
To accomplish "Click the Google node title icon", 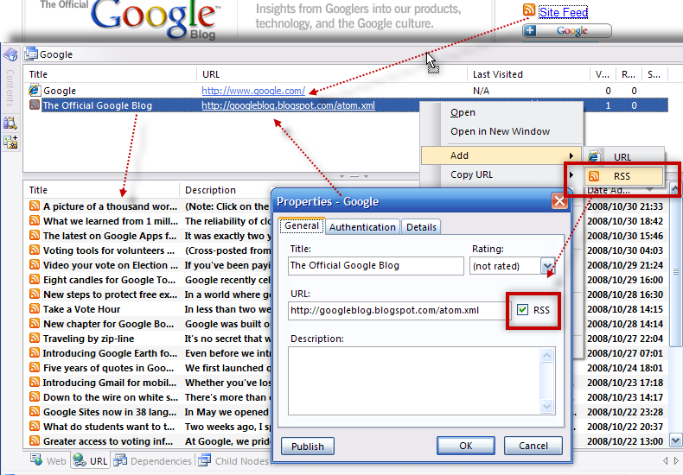I will pos(31,54).
